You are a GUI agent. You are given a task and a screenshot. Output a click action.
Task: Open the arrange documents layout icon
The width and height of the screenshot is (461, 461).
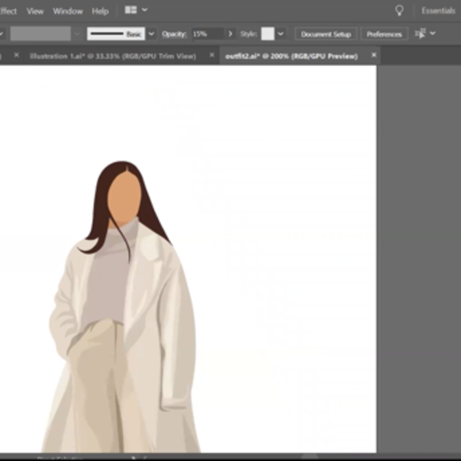(x=130, y=10)
